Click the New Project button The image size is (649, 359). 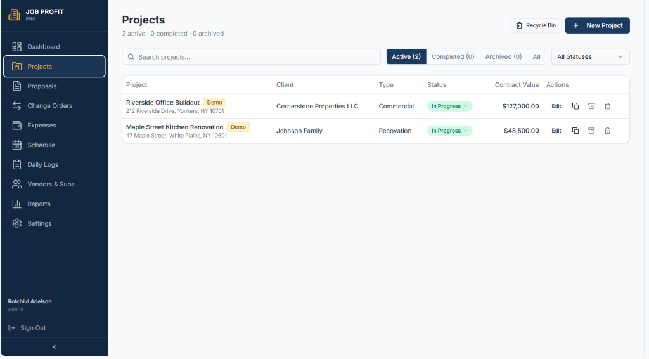coord(597,25)
